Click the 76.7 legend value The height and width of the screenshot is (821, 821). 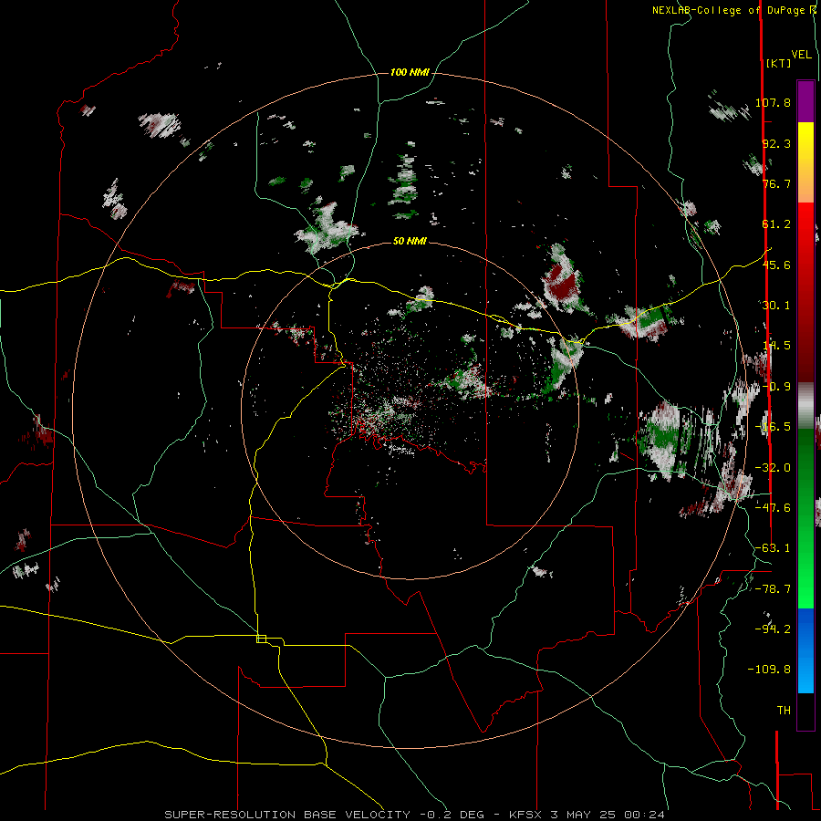(776, 183)
